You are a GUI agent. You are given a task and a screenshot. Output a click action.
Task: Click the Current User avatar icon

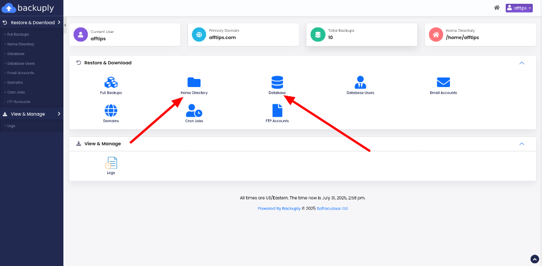(81, 35)
